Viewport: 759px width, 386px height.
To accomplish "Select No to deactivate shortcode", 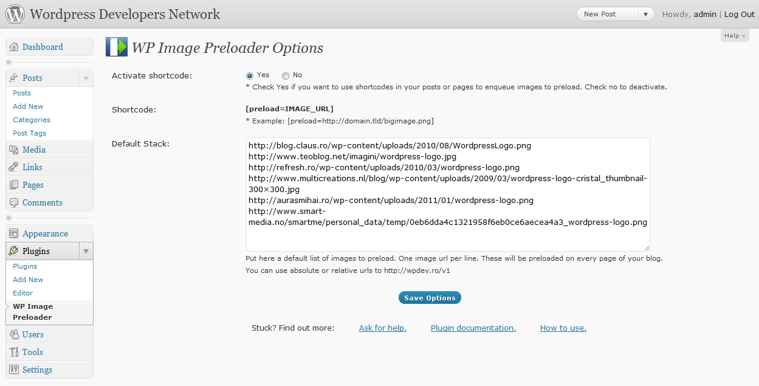I will pyautogui.click(x=286, y=75).
